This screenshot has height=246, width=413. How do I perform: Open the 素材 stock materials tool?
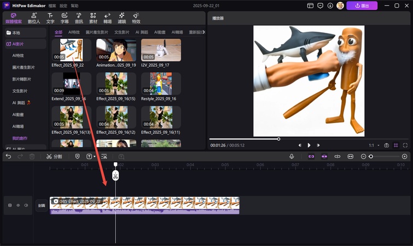(93, 18)
